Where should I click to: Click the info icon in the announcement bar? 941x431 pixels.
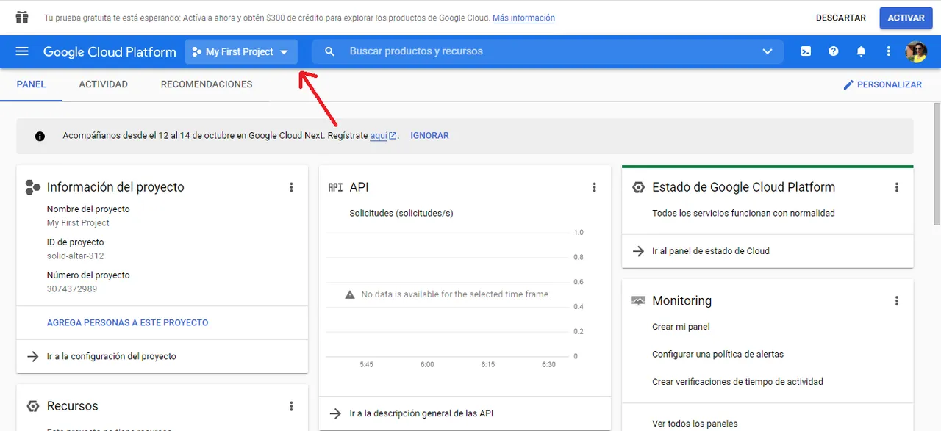(x=40, y=136)
